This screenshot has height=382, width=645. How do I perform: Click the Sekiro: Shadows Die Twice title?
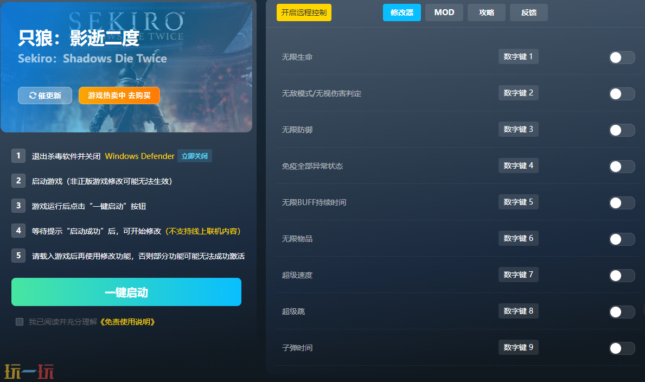93,59
